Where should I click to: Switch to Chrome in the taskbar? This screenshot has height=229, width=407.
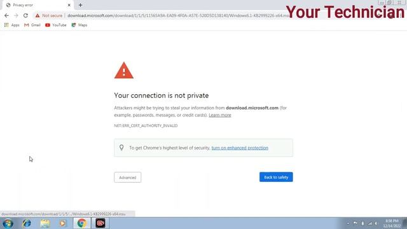82,223
